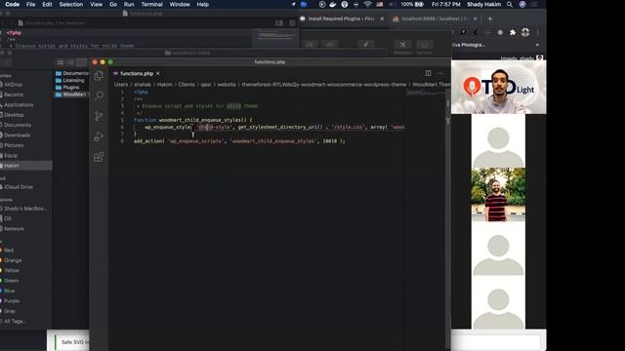Open the File menu
The height and width of the screenshot is (351, 625).
(x=30, y=4)
